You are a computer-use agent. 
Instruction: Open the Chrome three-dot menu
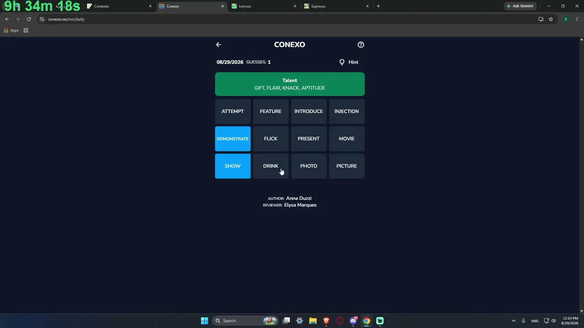(577, 19)
